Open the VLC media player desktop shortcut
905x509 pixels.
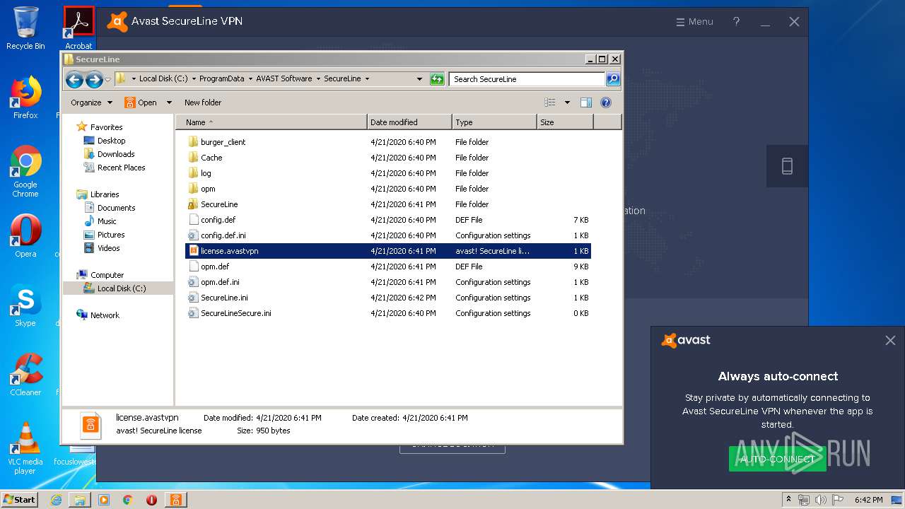(x=25, y=448)
